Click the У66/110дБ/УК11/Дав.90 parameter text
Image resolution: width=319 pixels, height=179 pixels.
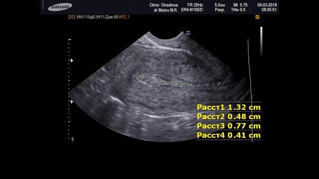point(97,17)
